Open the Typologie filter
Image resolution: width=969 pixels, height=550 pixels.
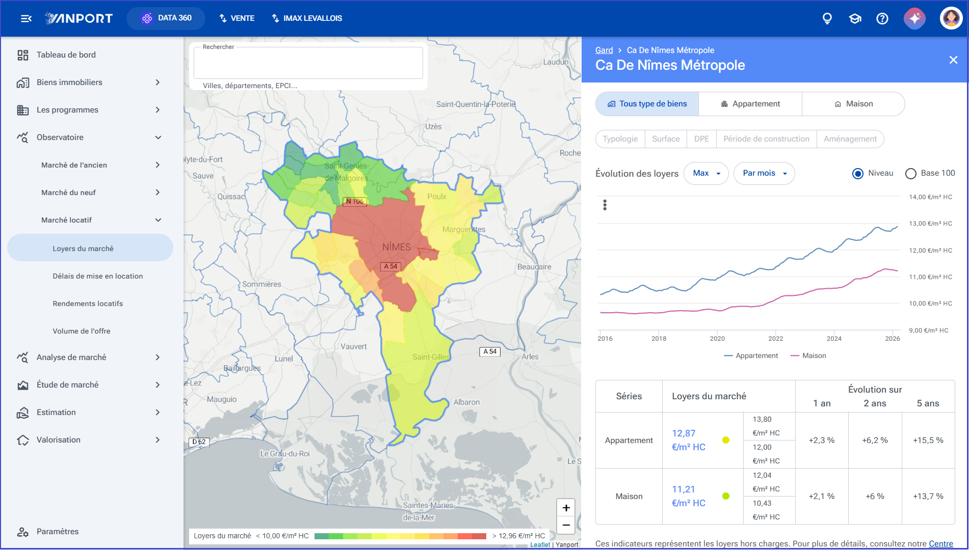pyautogui.click(x=620, y=139)
